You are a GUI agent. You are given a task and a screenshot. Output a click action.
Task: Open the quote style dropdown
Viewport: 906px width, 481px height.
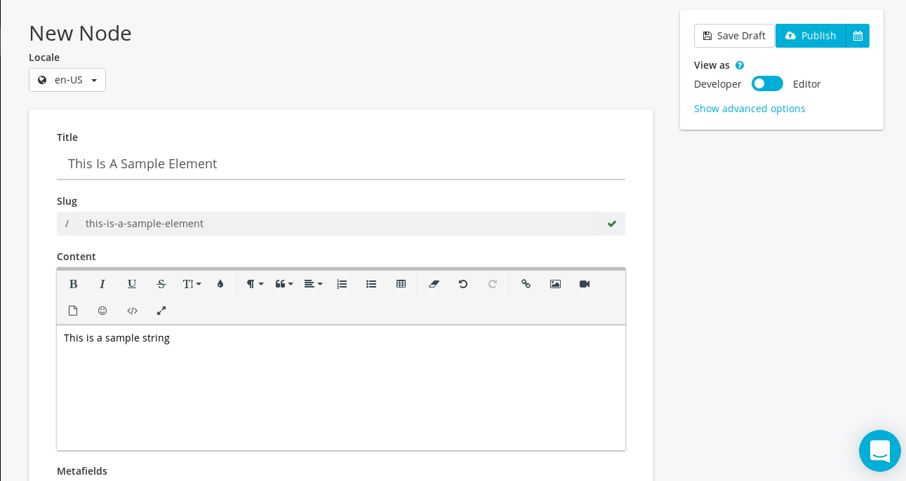click(x=284, y=284)
